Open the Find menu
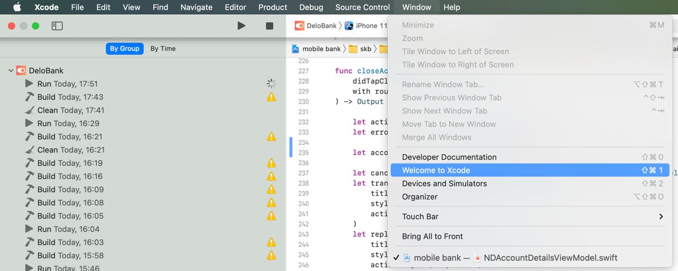 (160, 7)
